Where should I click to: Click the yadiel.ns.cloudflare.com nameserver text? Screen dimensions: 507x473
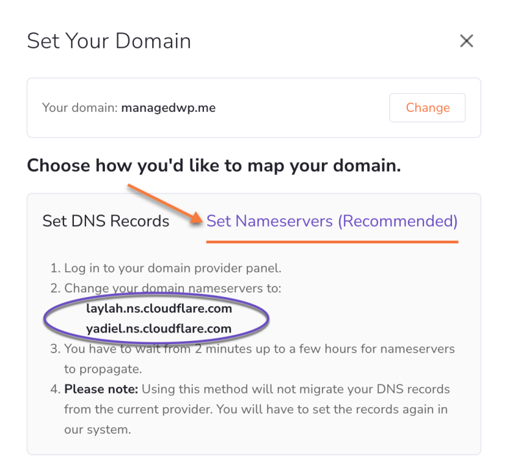coord(159,329)
